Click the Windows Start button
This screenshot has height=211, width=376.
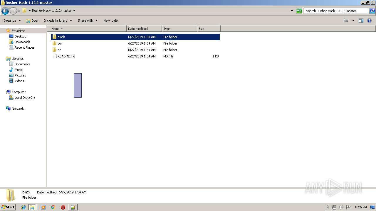point(8,207)
